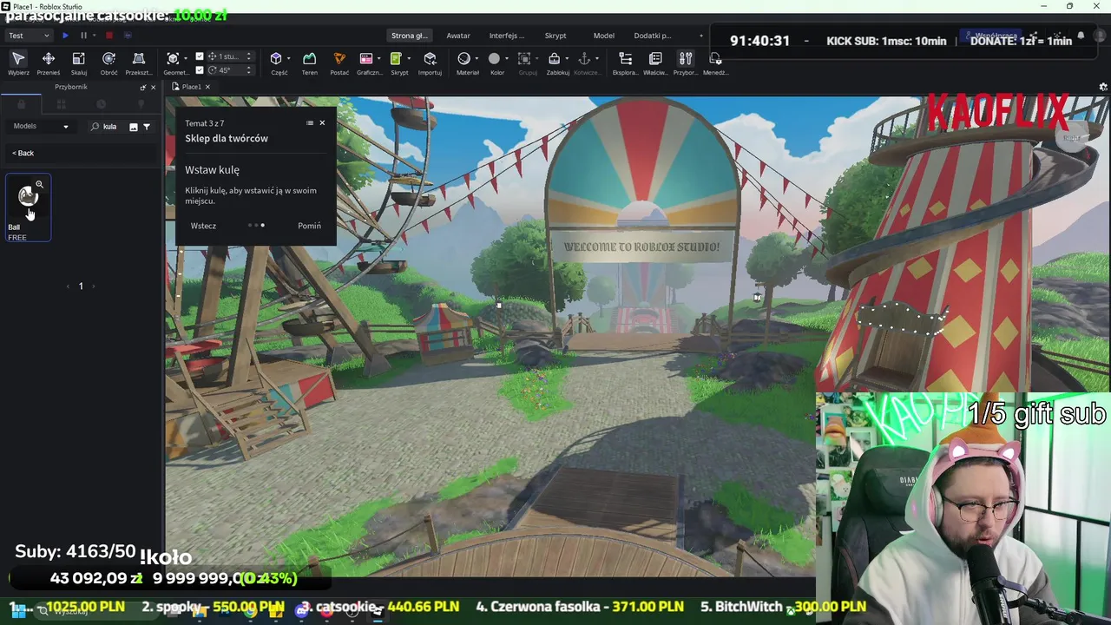The width and height of the screenshot is (1111, 625).
Task: Open the Toolbox filter options
Action: click(147, 127)
